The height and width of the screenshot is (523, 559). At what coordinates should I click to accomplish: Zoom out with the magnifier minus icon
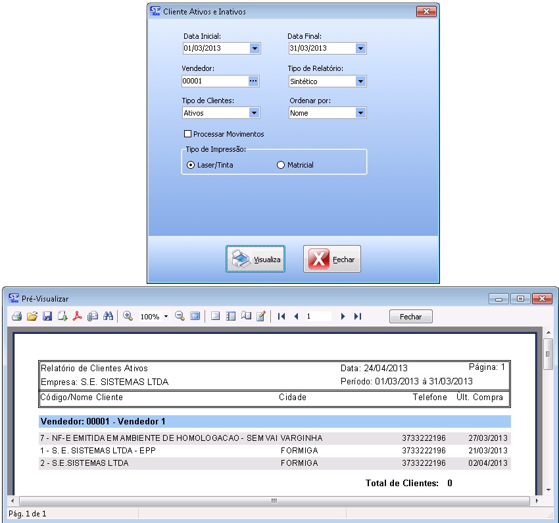click(x=180, y=317)
